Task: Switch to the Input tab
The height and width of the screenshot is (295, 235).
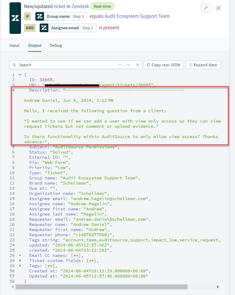Action: 15,45
